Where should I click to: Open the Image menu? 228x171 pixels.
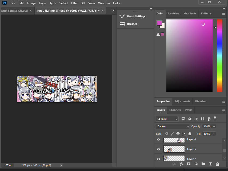pos(31,3)
